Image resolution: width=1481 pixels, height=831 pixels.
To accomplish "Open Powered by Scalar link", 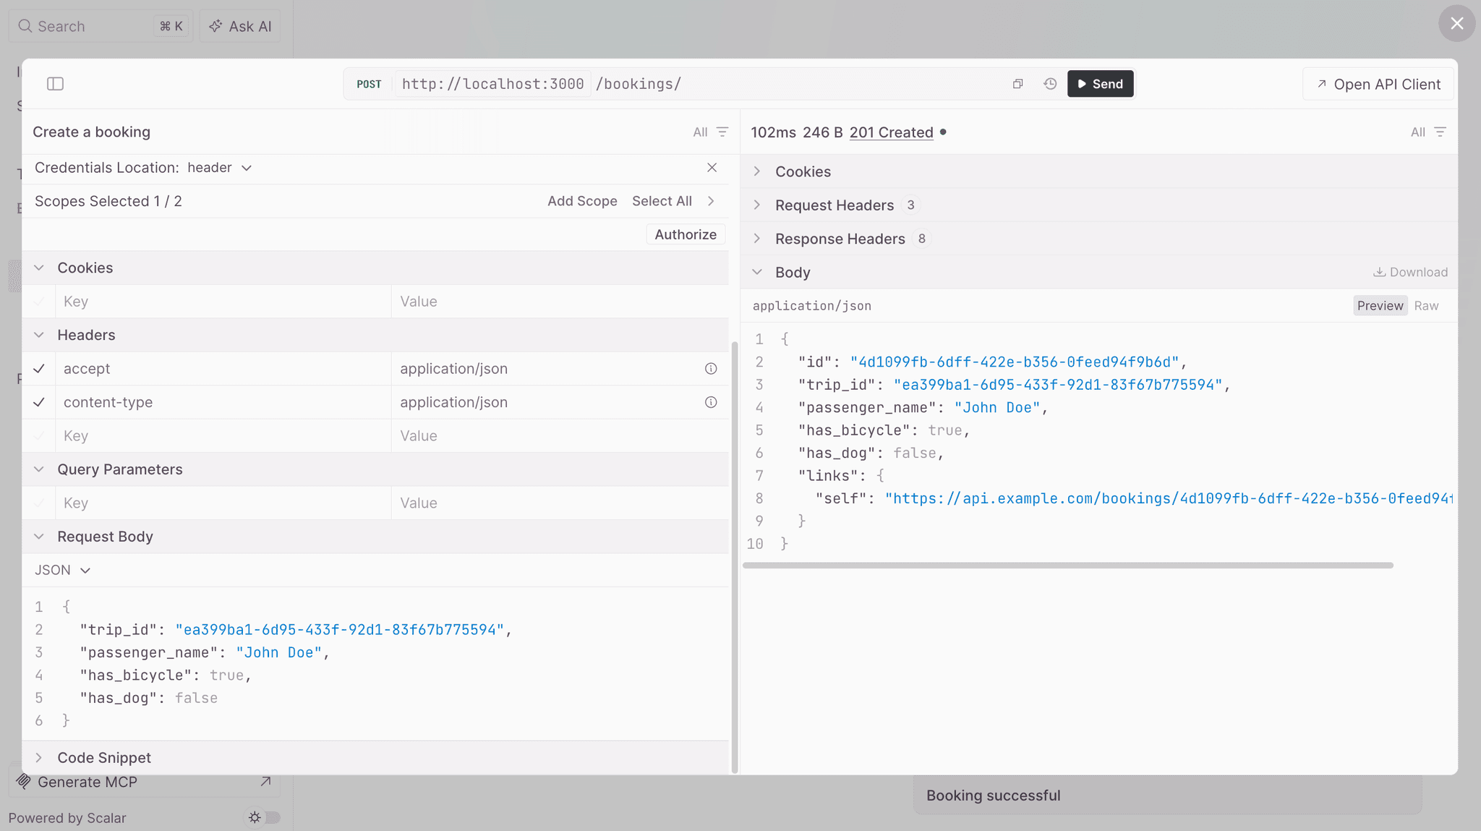I will (67, 818).
